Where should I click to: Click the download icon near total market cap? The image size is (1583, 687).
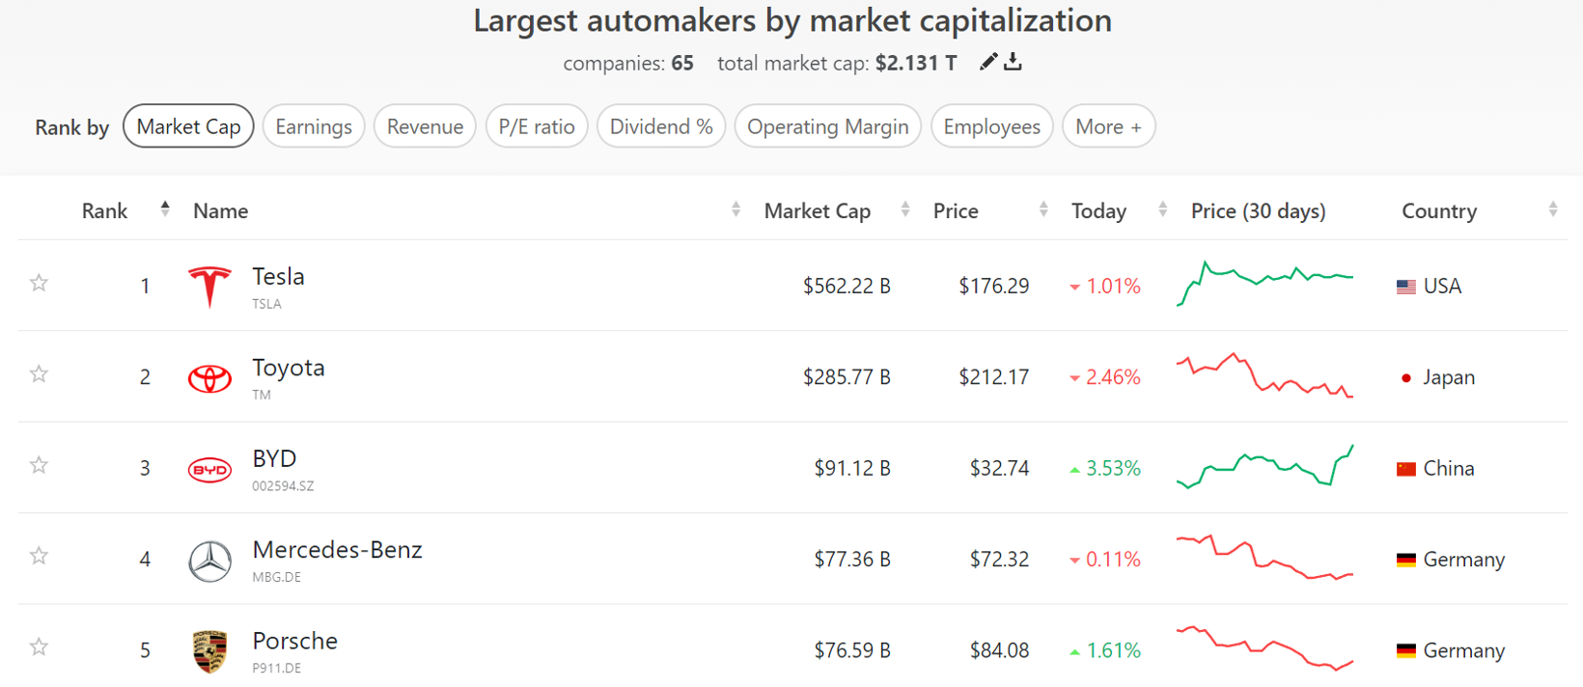[x=1013, y=63]
